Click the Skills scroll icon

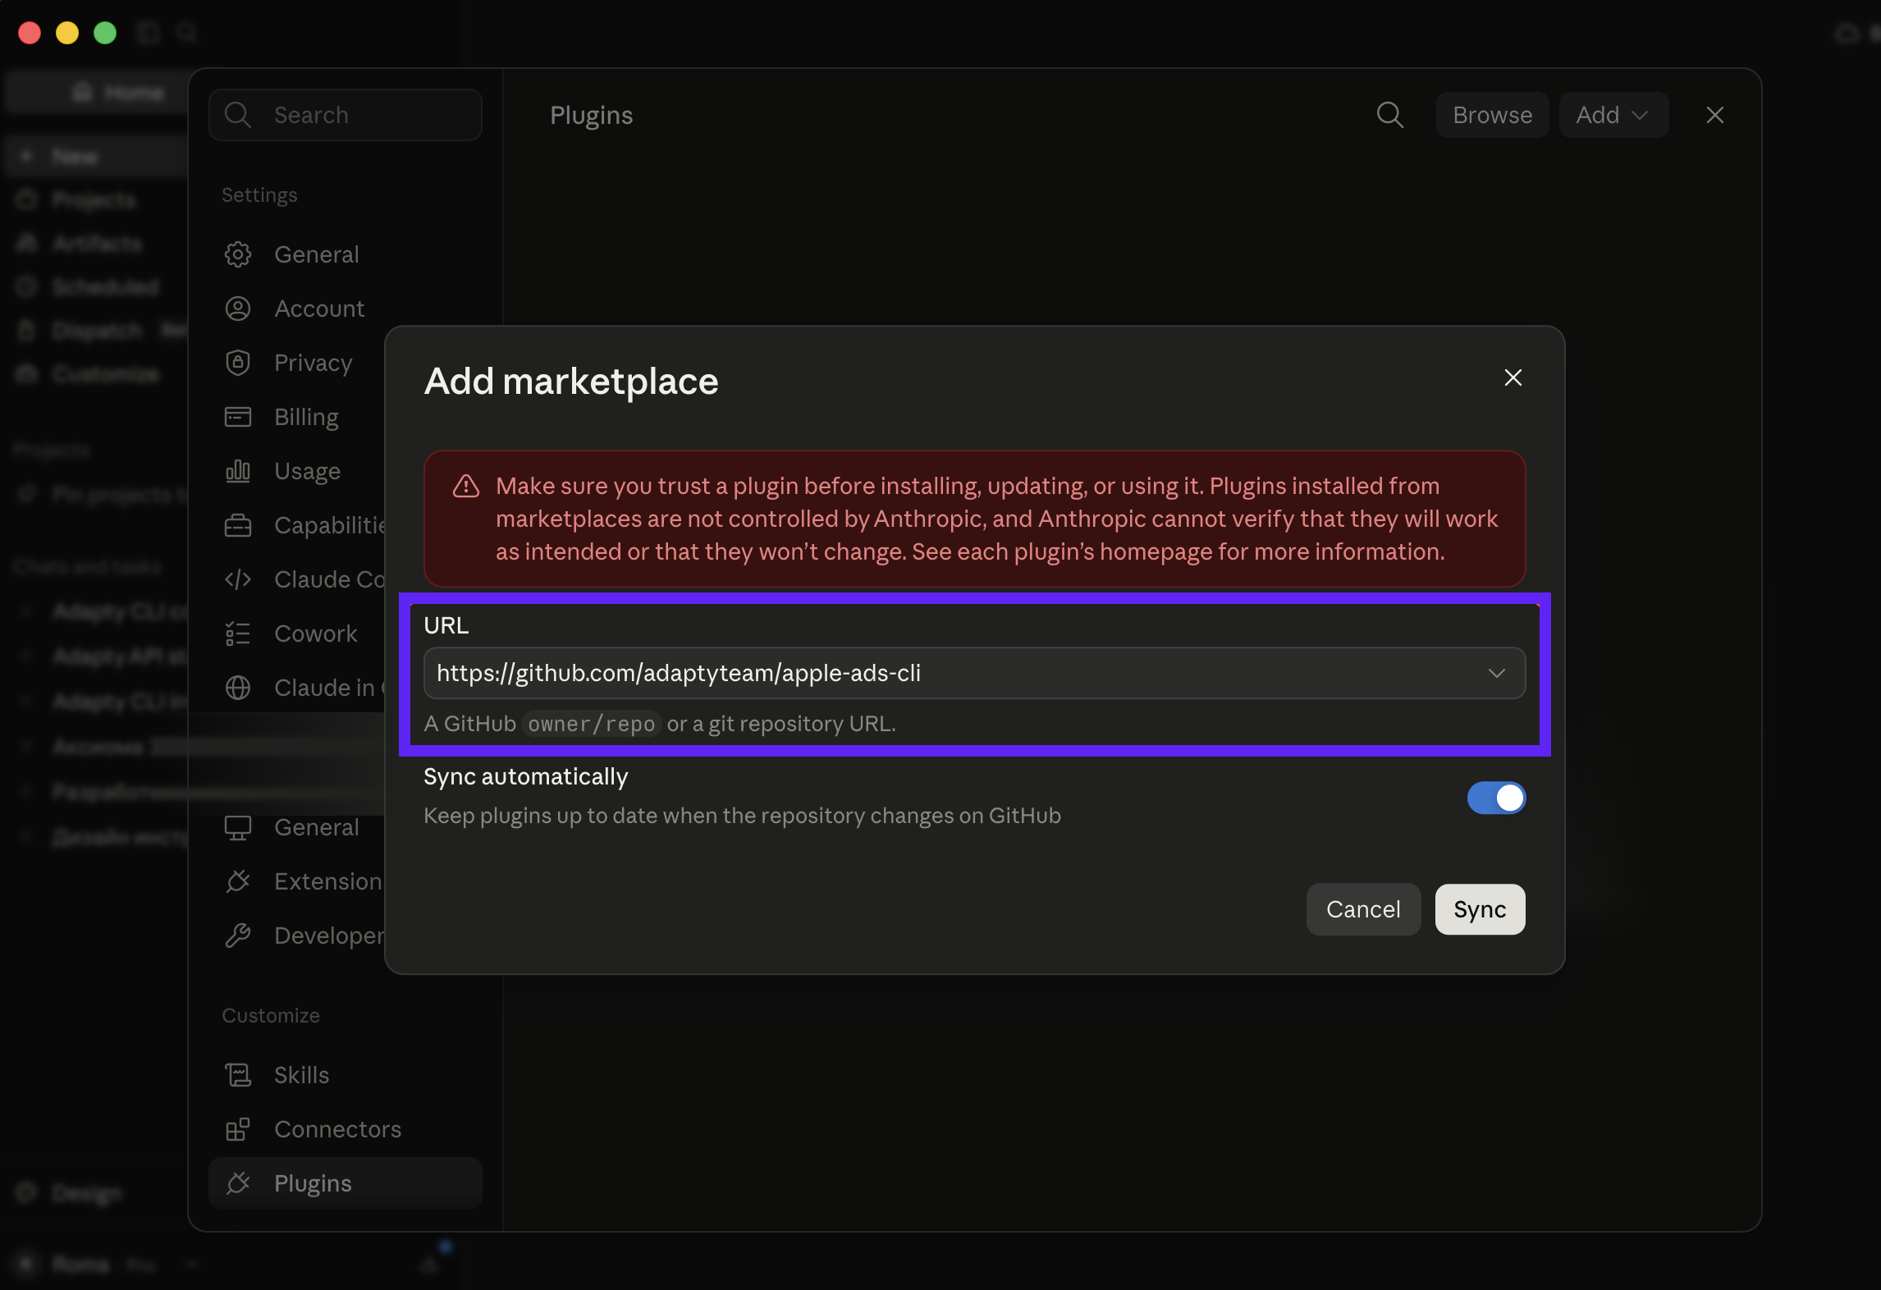point(238,1075)
